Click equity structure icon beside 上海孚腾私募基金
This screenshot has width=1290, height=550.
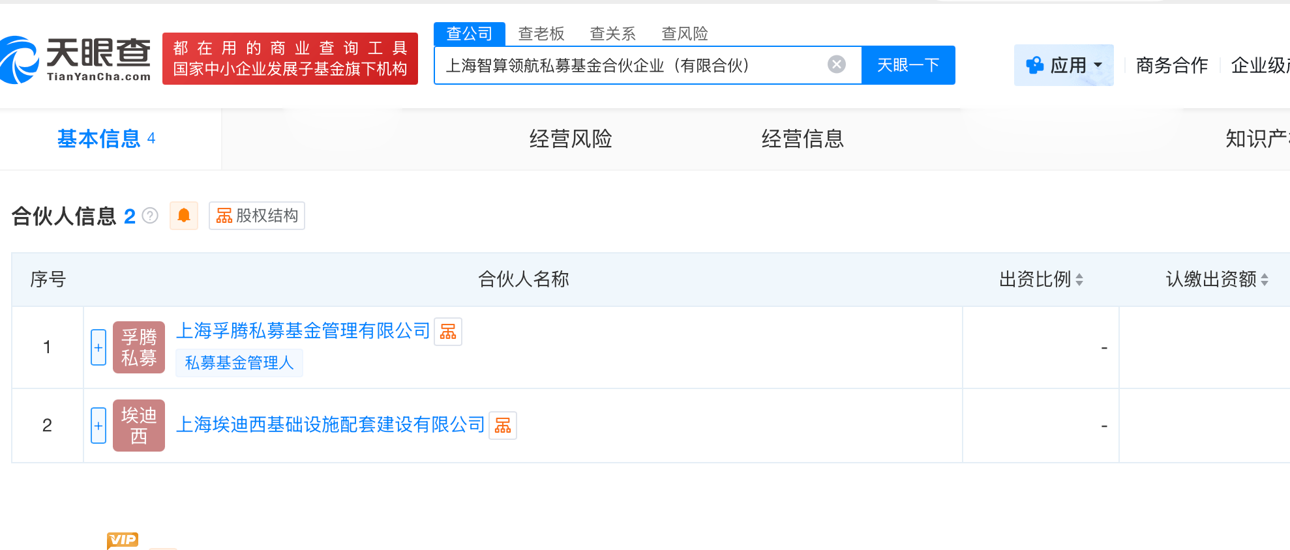point(448,332)
